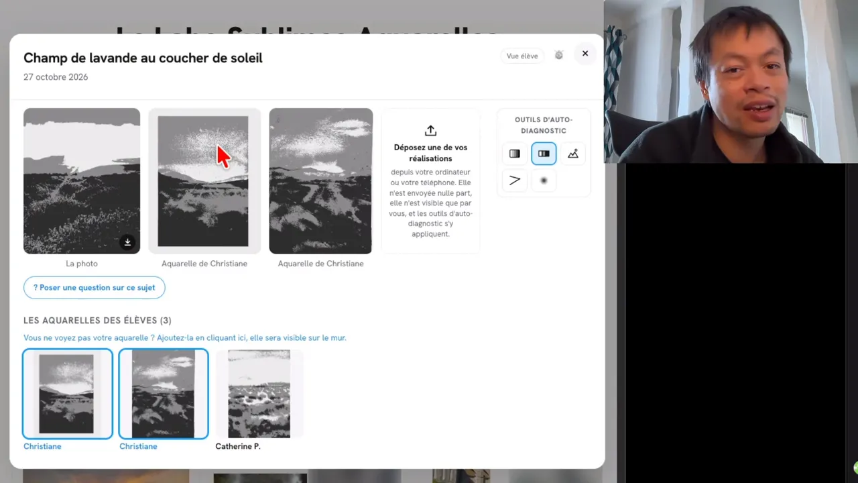The image size is (858, 483).
Task: Select the mountain landscape diagnostic tool
Action: pos(573,154)
